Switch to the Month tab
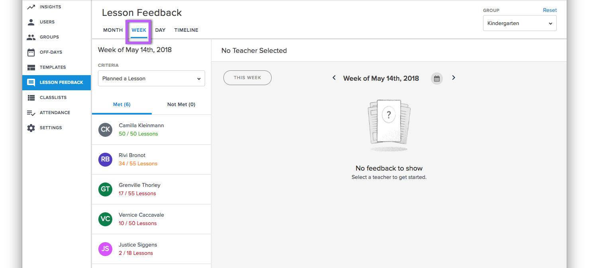 (x=113, y=30)
